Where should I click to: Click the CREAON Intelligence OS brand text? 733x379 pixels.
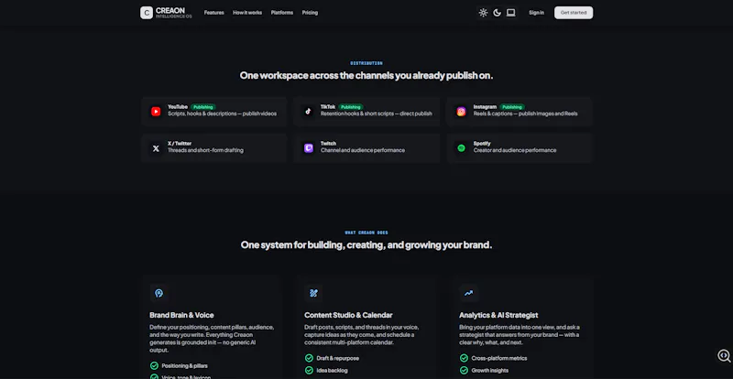(173, 13)
